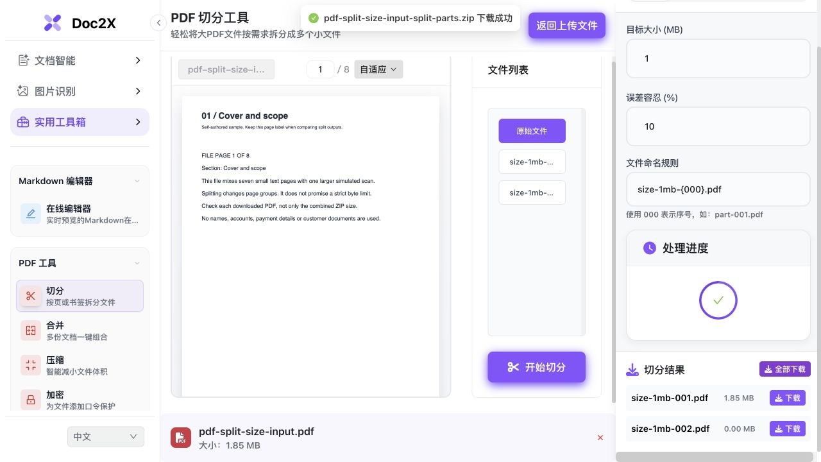This screenshot has height=462, width=821.
Task: Click the PDF 切分工具 title
Action: tap(210, 18)
